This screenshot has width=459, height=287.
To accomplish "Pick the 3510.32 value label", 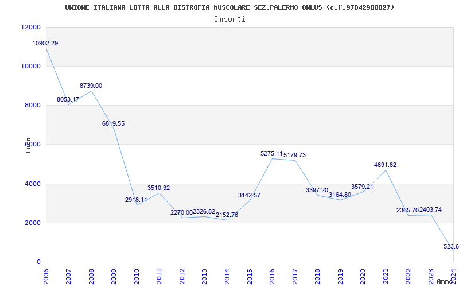I will pyautogui.click(x=159, y=188).
